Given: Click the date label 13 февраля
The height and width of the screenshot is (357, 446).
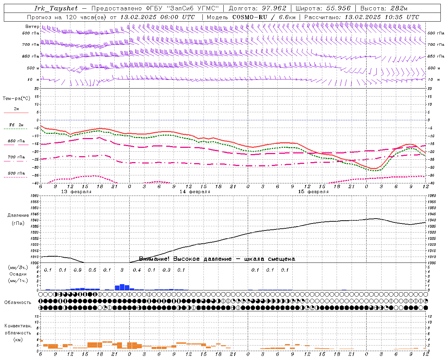Looking at the screenshot, I should [76, 192].
